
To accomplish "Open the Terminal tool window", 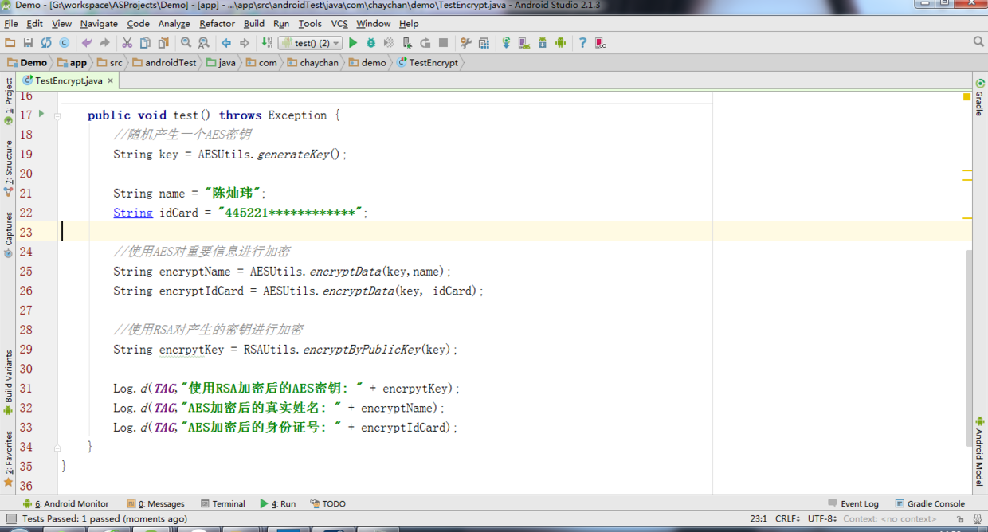I will 222,503.
